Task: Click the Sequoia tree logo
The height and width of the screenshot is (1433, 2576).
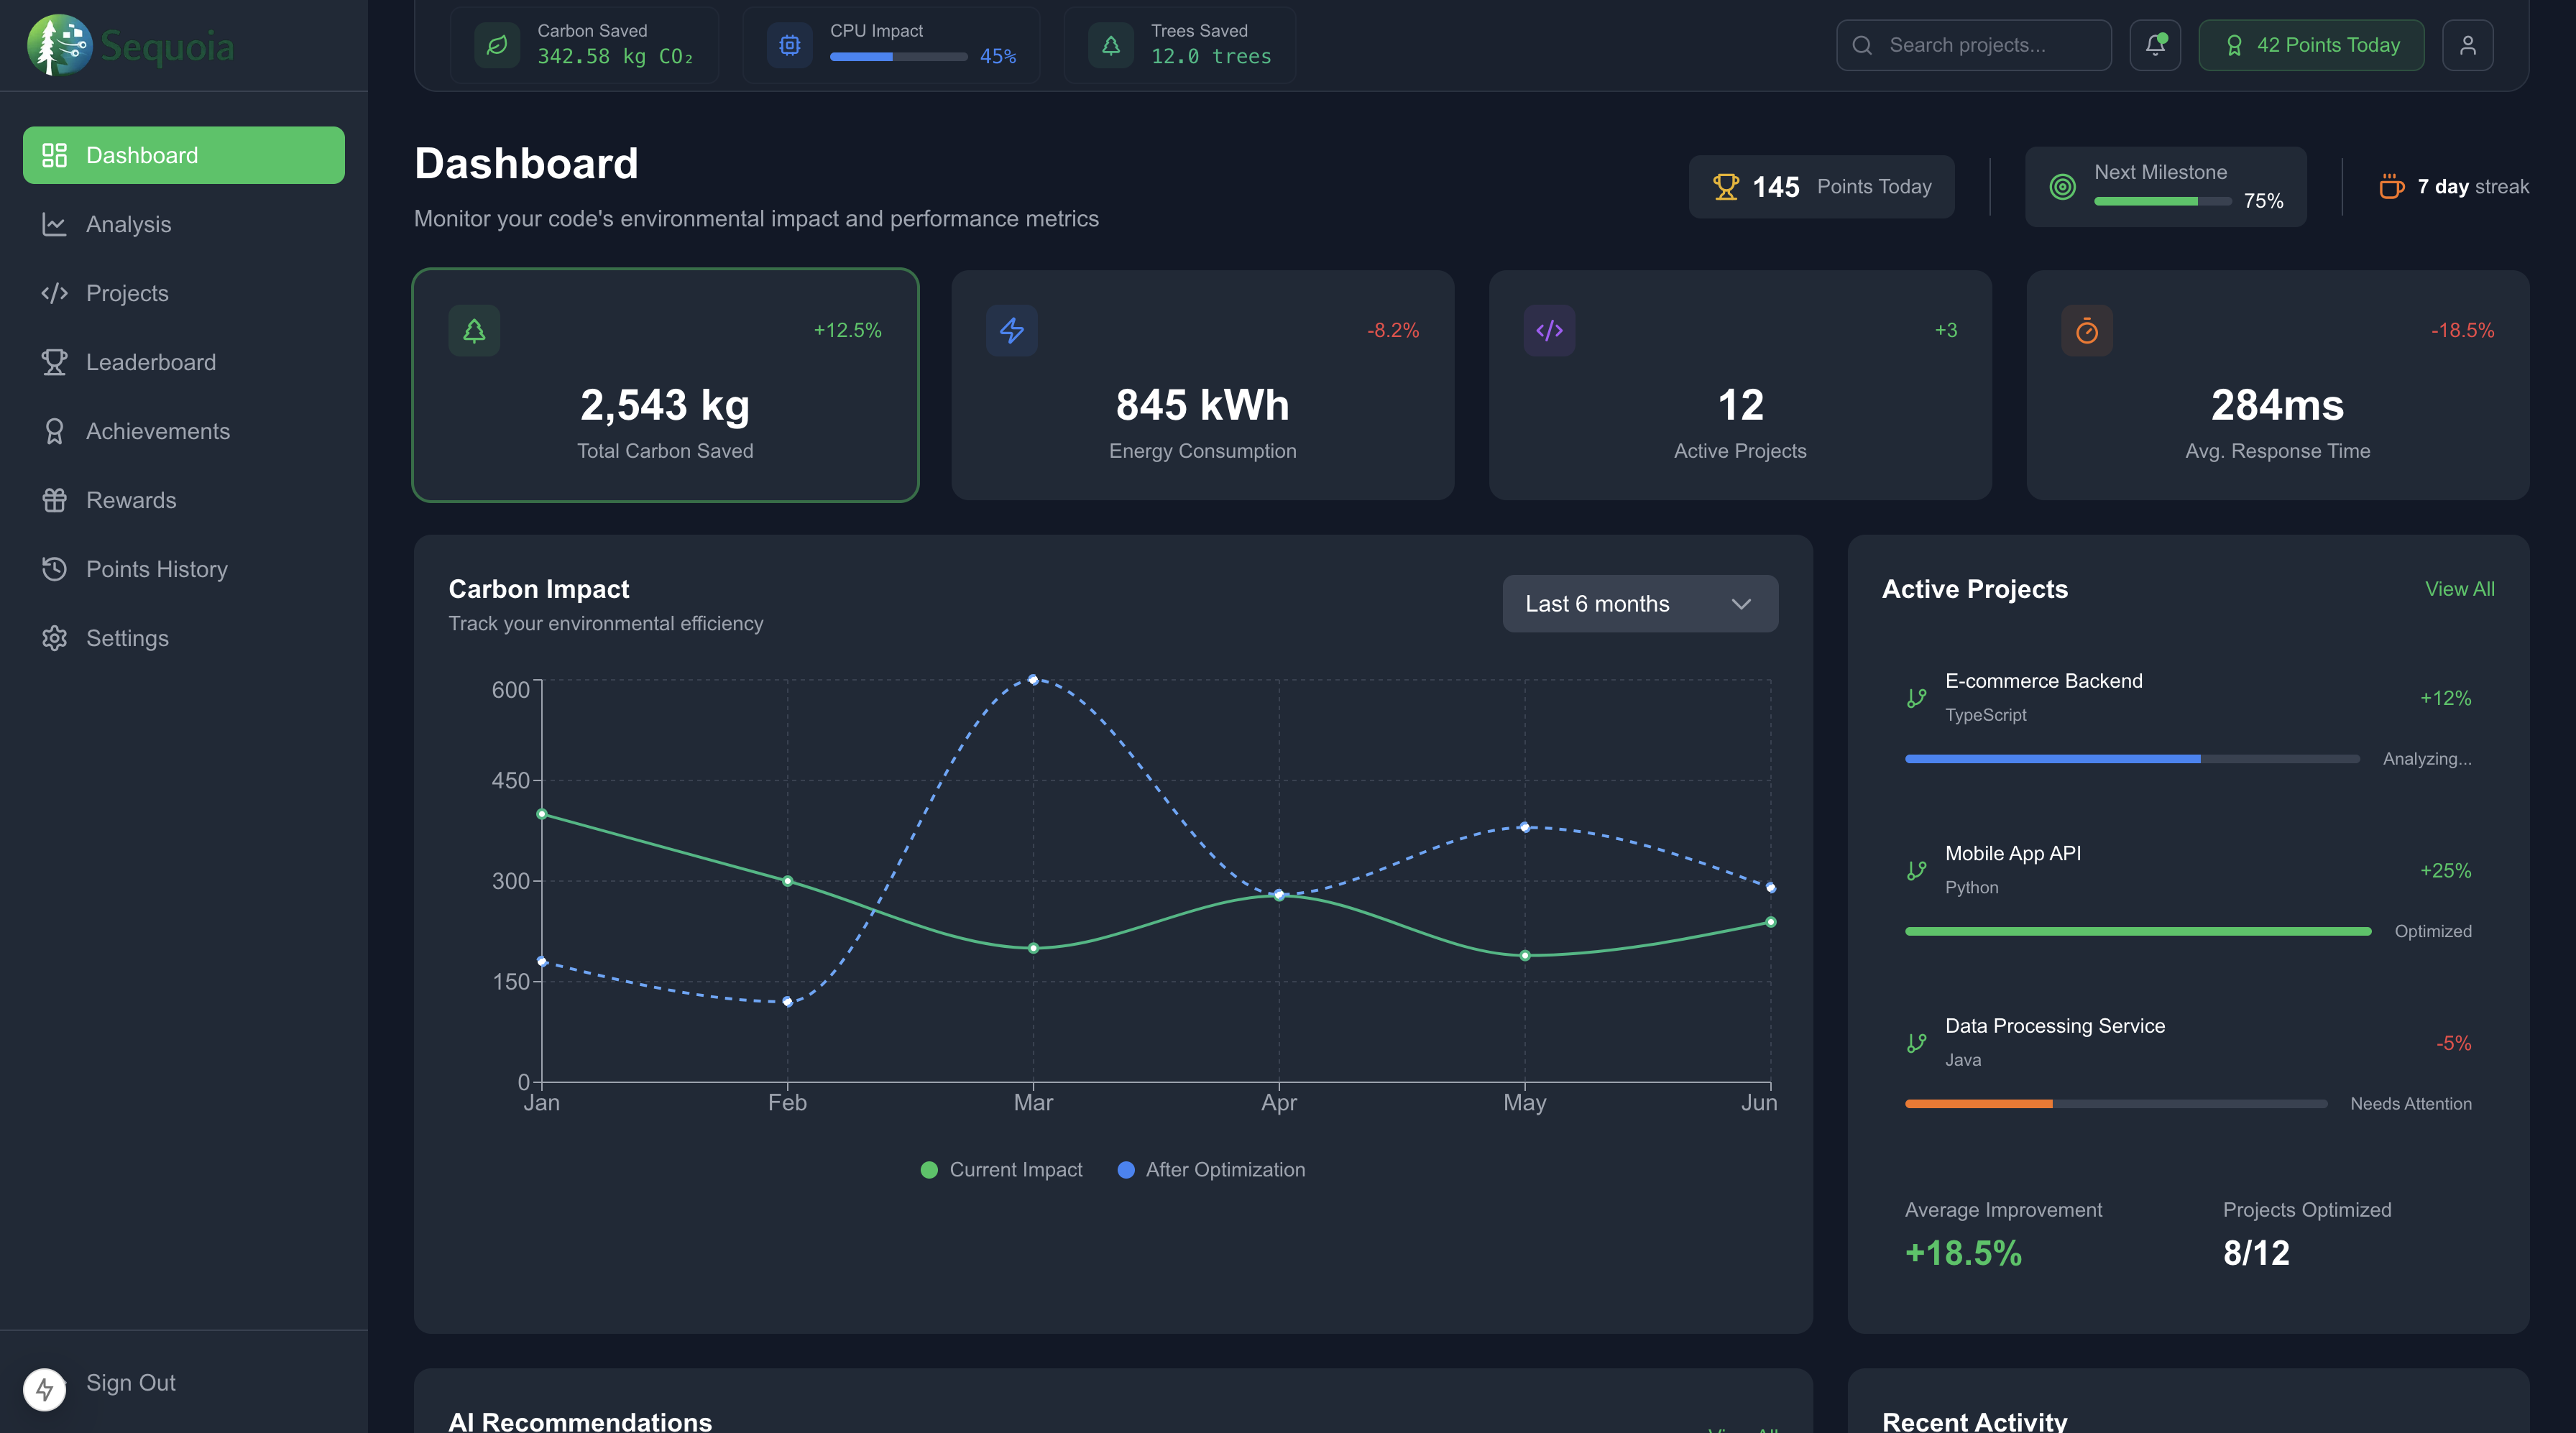Action: point(59,45)
